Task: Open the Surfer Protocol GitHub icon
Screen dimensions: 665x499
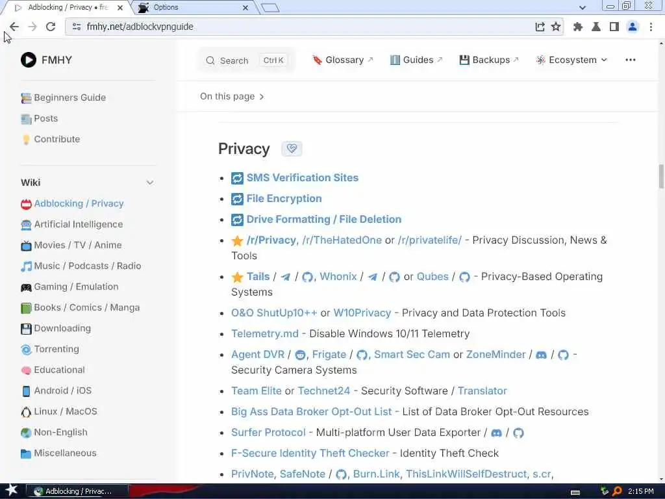Action: (x=518, y=433)
